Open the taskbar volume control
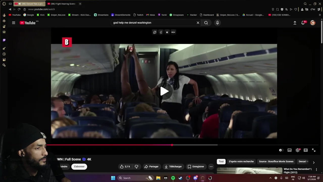Image resolution: width=323 pixels, height=182 pixels. (303, 178)
